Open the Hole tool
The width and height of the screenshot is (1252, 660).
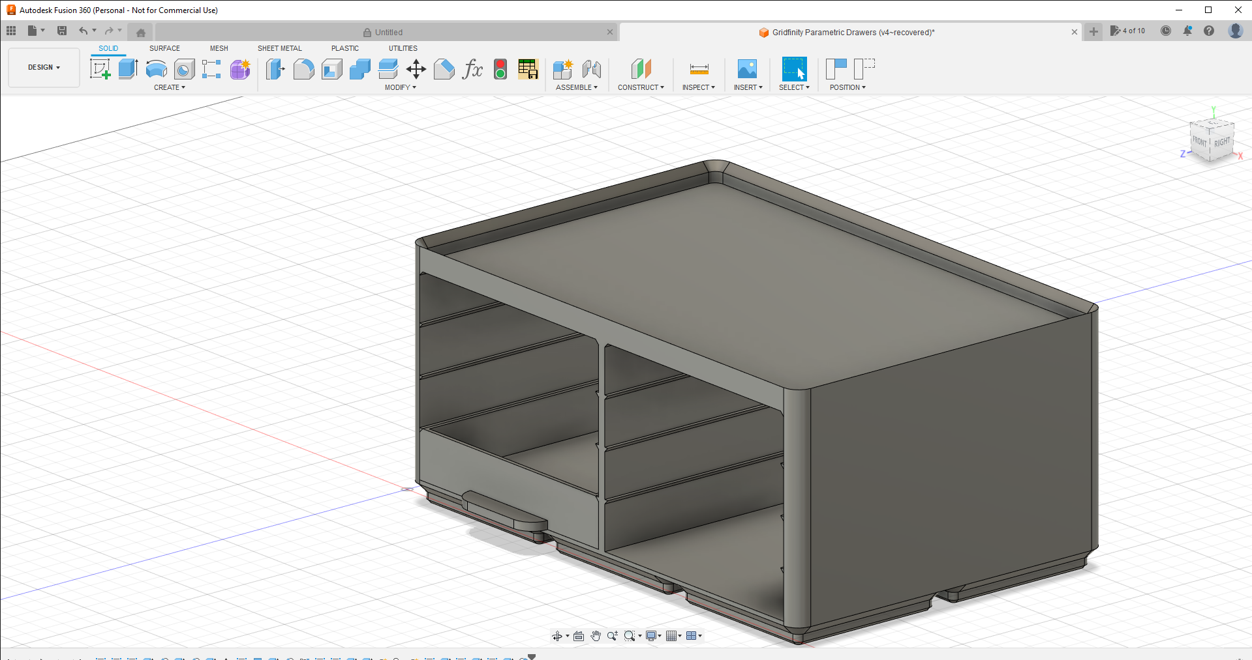click(183, 69)
